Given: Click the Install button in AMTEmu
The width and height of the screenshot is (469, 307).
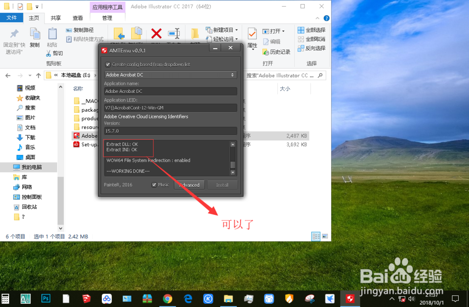Looking at the screenshot, I should click(222, 185).
